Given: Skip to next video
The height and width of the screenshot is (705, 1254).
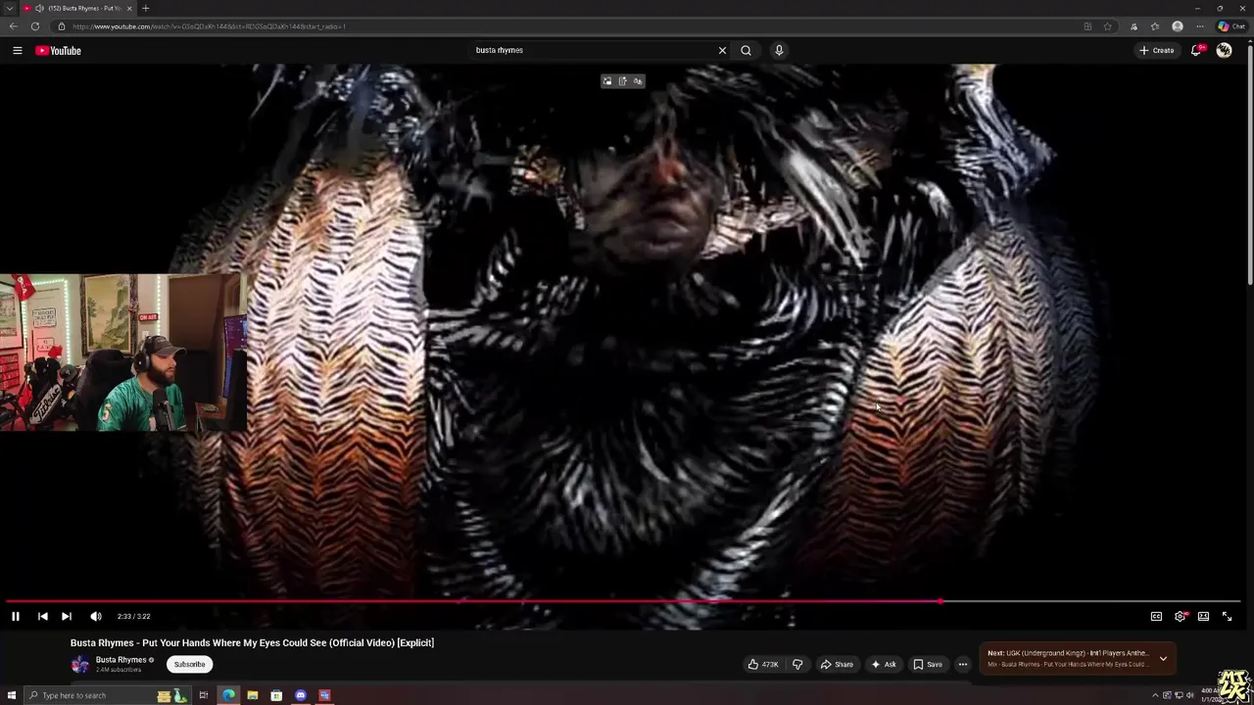Looking at the screenshot, I should [x=66, y=616].
